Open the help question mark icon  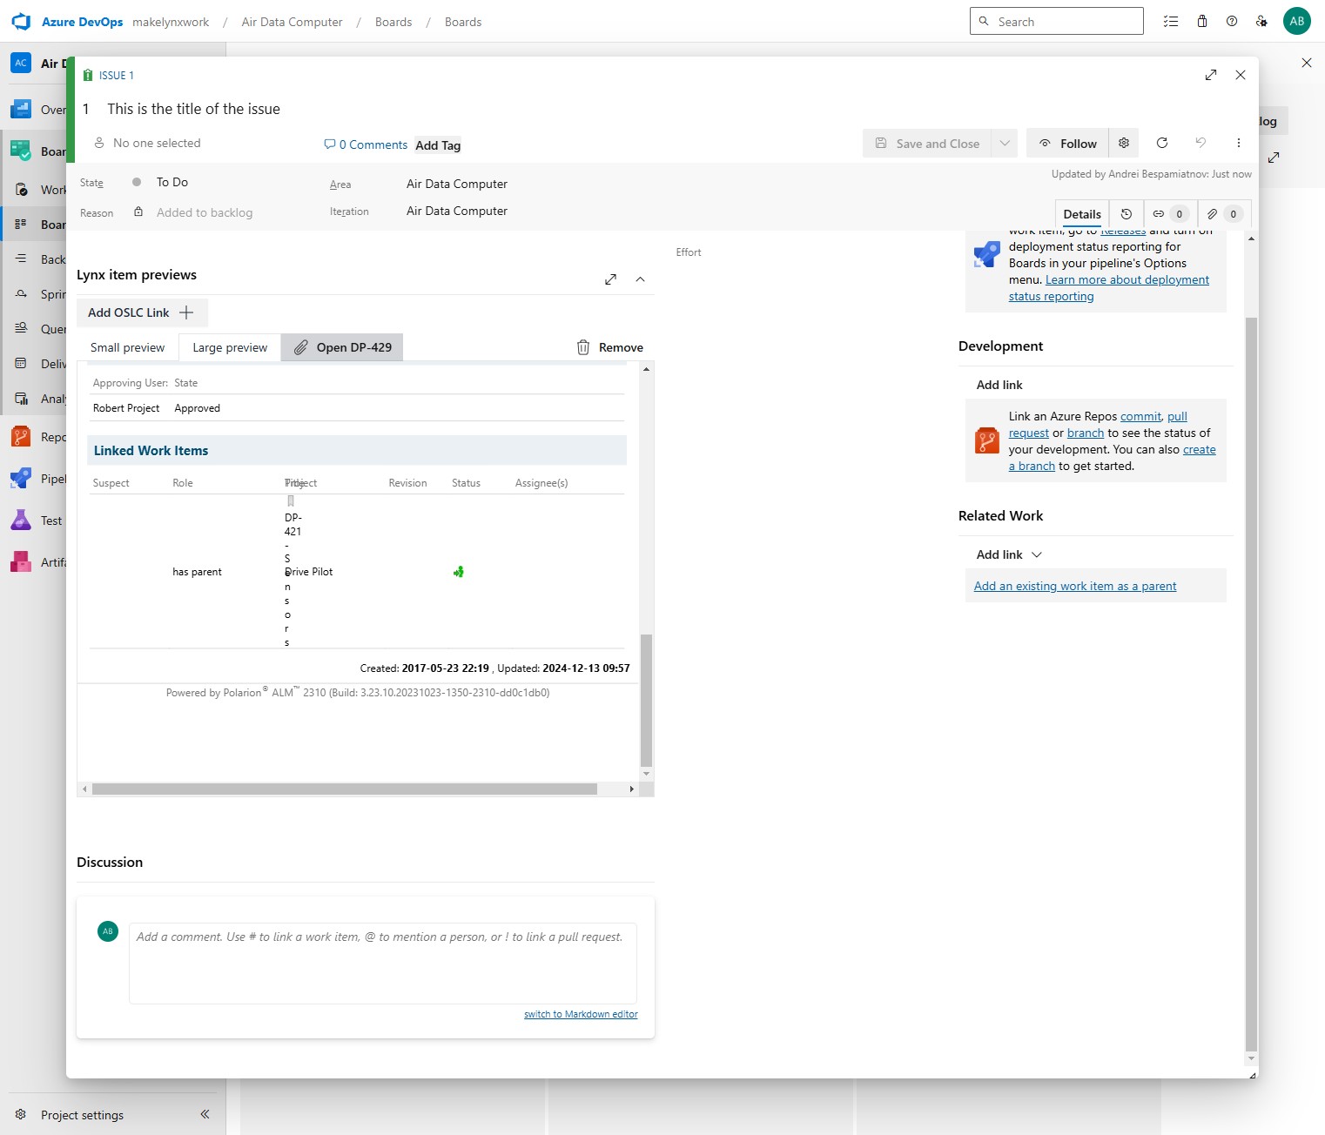tap(1232, 22)
